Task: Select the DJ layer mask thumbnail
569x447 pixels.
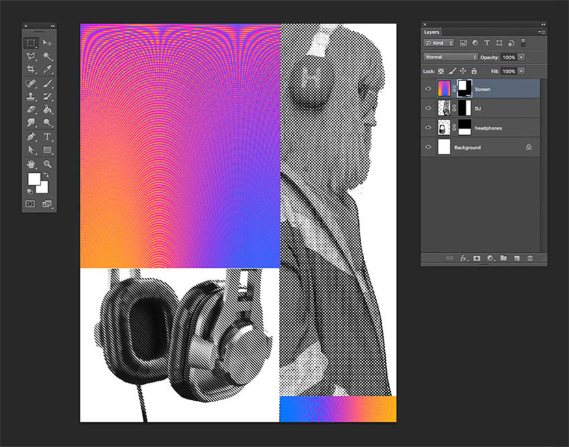Action: [x=464, y=108]
